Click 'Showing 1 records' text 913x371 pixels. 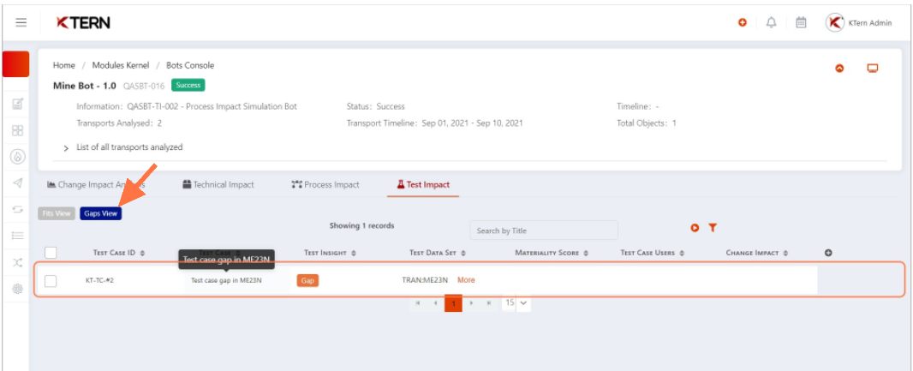tap(361, 225)
